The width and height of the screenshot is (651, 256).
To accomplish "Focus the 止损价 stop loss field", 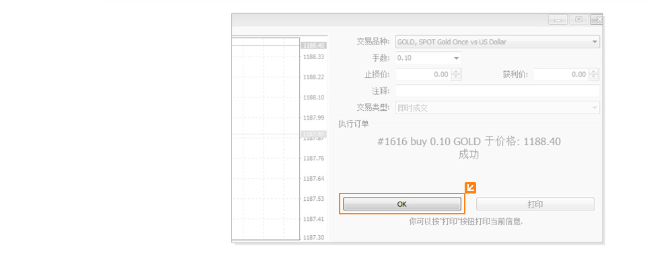I will 424,75.
